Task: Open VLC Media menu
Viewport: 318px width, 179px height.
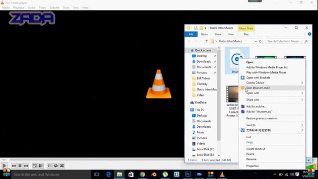Action: (x=5, y=8)
